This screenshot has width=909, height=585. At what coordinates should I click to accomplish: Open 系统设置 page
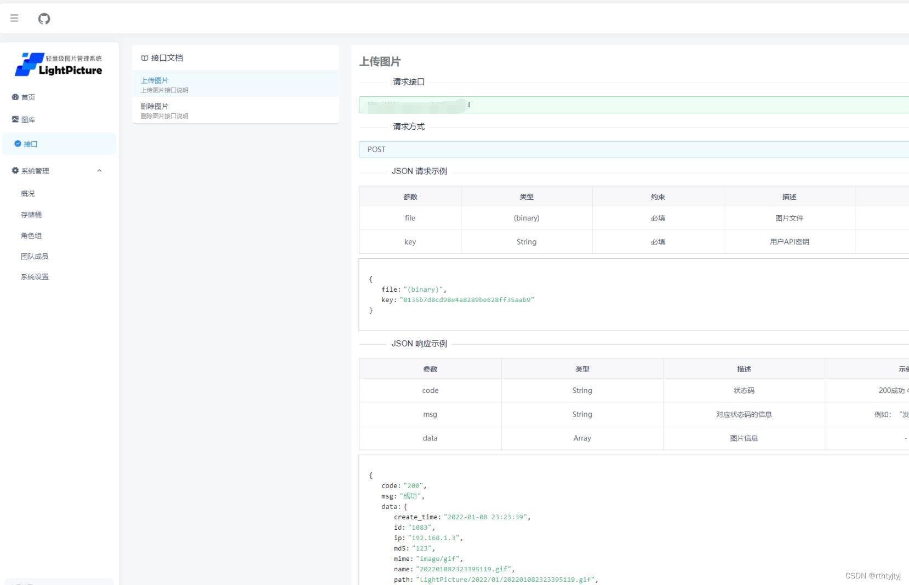click(35, 277)
